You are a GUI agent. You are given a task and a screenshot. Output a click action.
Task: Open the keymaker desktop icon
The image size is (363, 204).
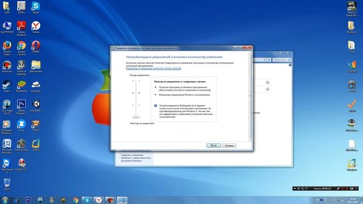tap(36, 86)
